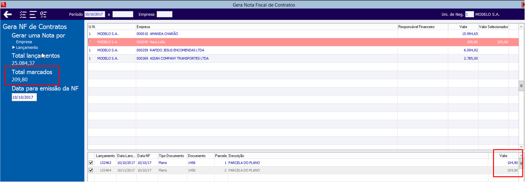Select the AMANDA CHARÃO row
526x183 pixels.
click(x=303, y=34)
